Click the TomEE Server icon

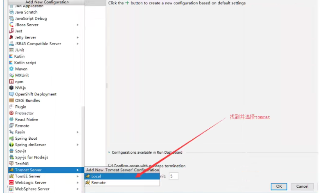pos(11,176)
